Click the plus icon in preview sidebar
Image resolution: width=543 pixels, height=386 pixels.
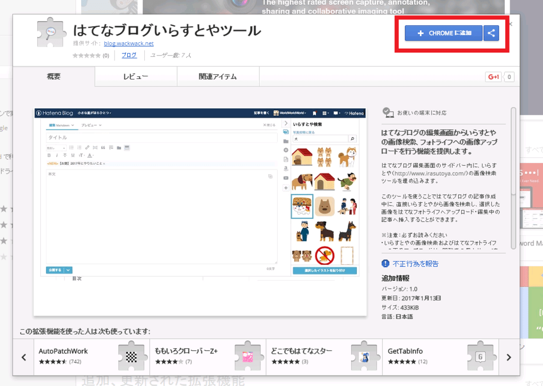pyautogui.click(x=286, y=188)
